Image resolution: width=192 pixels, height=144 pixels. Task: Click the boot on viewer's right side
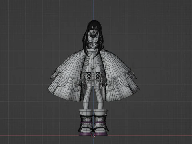pyautogui.click(x=101, y=122)
